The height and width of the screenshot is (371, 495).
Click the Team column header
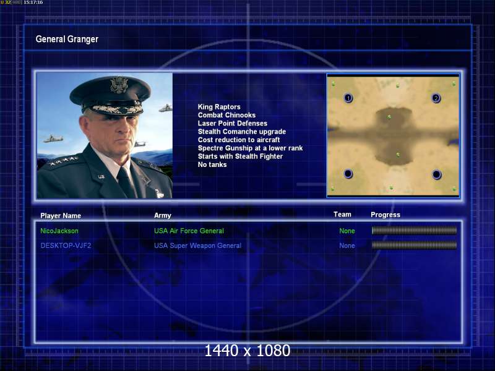pyautogui.click(x=342, y=215)
